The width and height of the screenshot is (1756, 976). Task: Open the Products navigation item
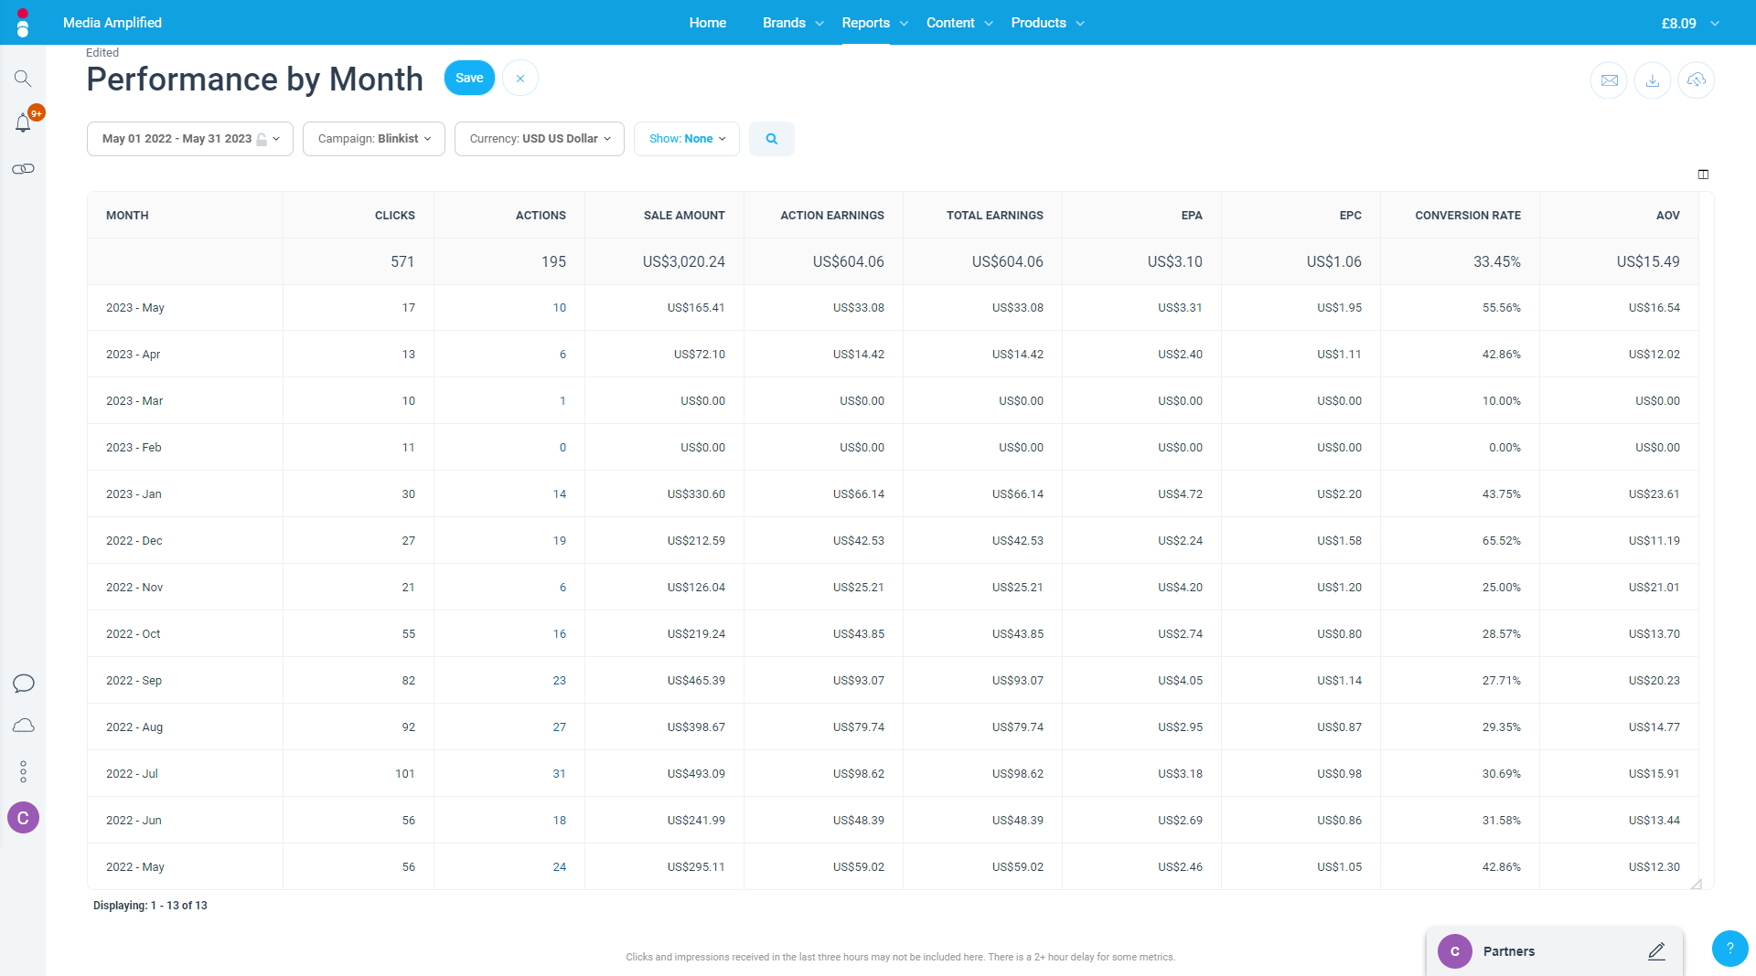[x=1038, y=23]
